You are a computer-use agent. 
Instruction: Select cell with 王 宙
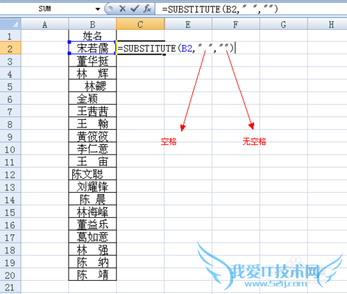(92, 162)
